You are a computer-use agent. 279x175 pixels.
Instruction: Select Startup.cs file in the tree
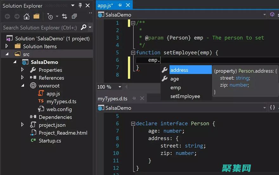coord(50,140)
